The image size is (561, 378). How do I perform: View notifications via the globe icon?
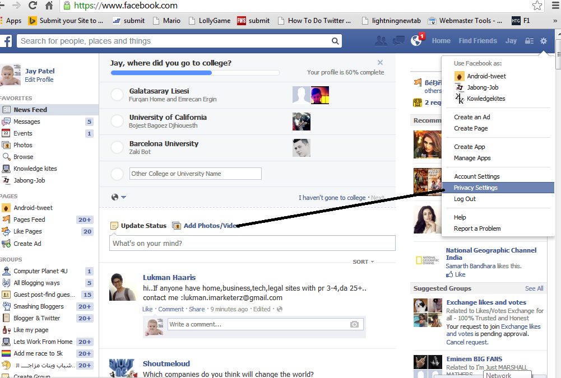point(416,40)
